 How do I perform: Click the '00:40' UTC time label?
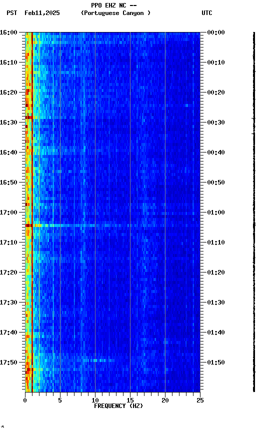(x=216, y=152)
